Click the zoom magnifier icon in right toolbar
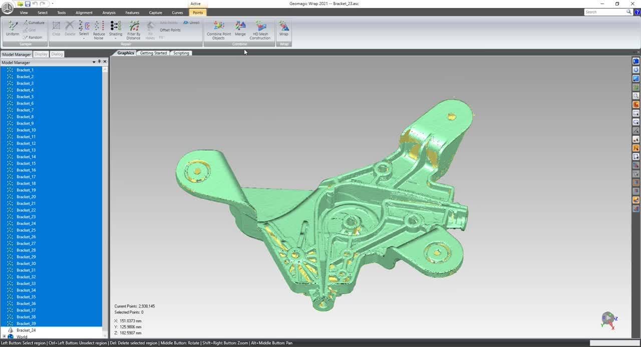 point(636,96)
